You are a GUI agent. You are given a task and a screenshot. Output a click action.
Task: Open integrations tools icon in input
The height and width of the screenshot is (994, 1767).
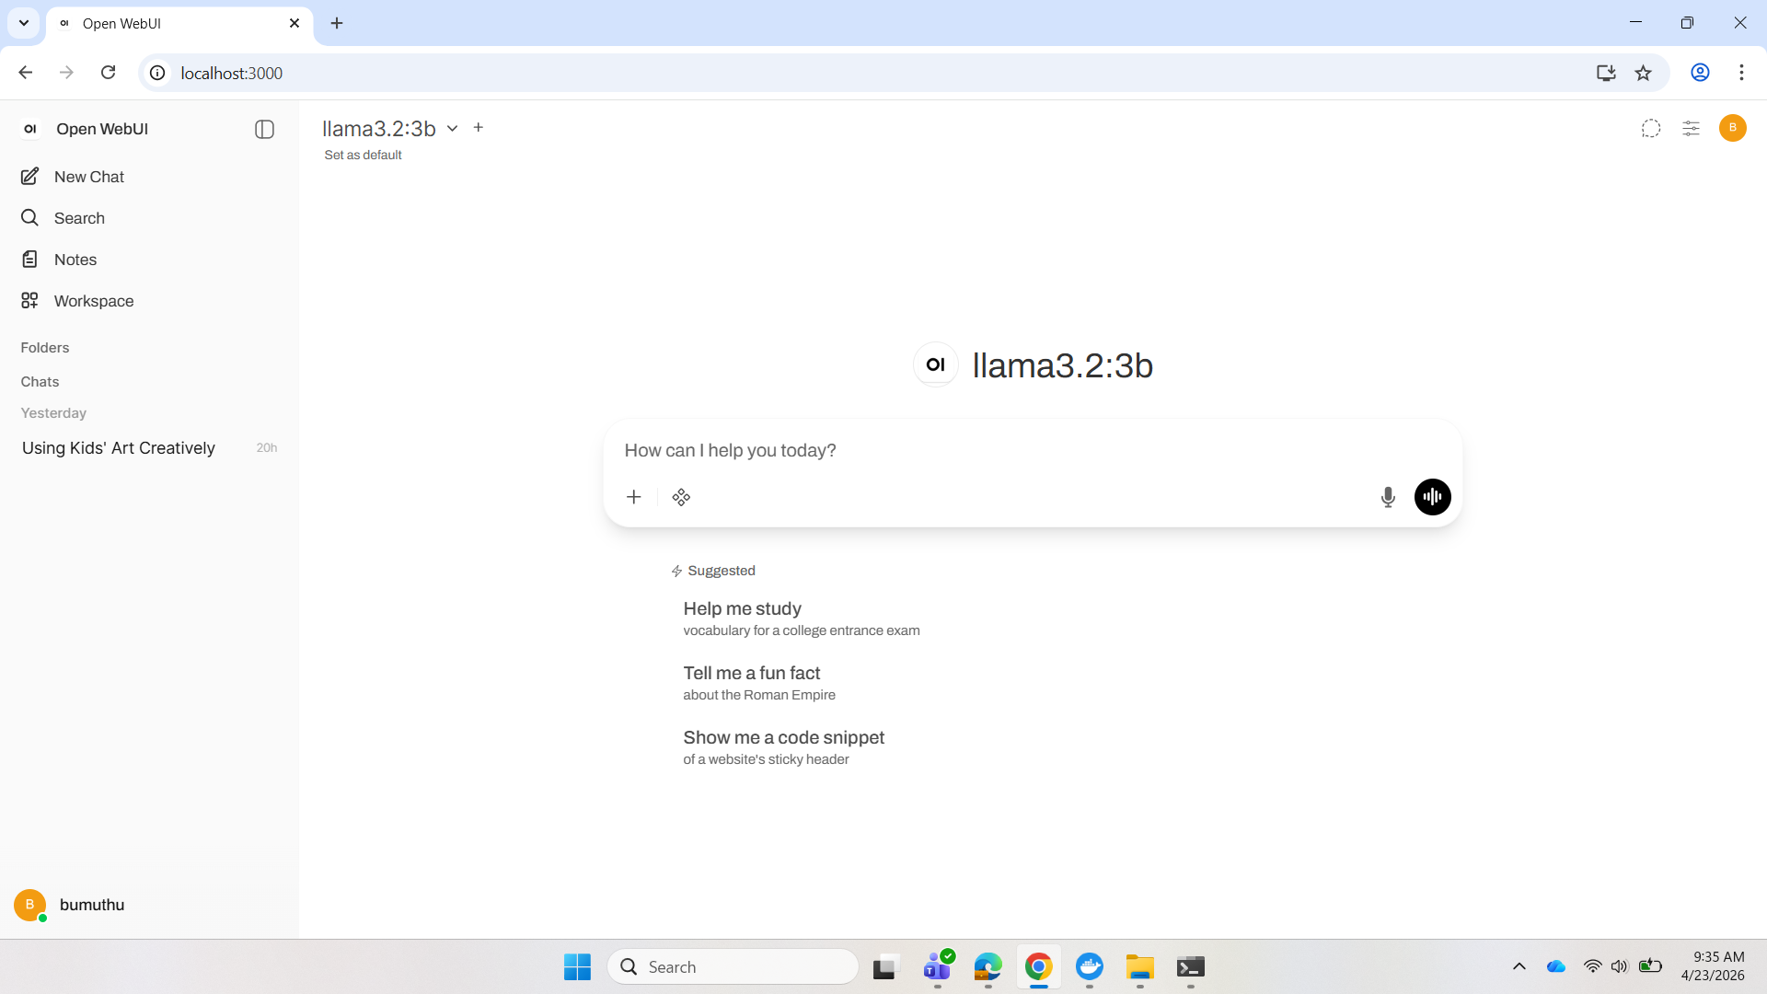coord(681,497)
